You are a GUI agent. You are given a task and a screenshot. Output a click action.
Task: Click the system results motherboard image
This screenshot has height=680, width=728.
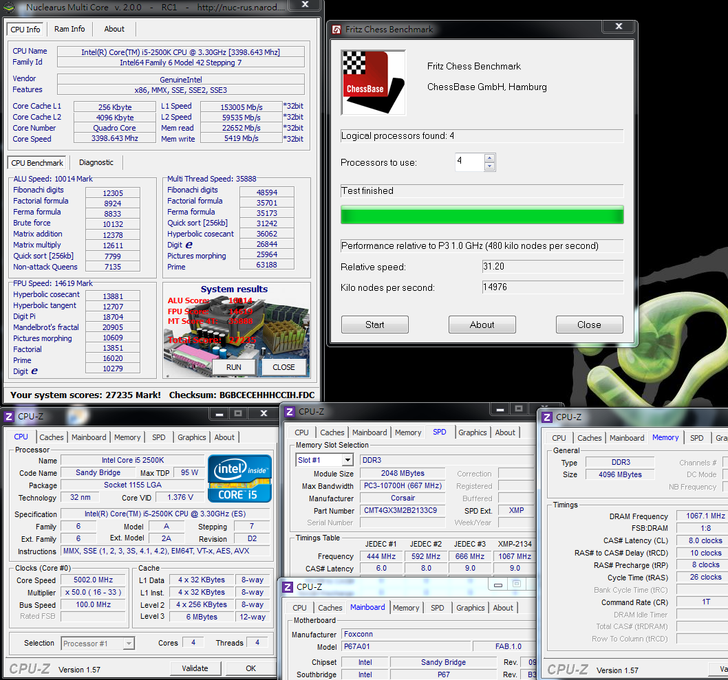tap(236, 330)
